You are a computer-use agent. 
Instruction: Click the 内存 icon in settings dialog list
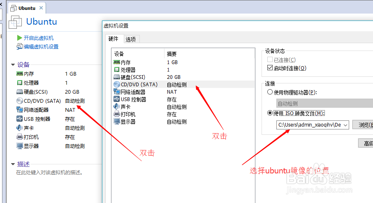coord(116,62)
